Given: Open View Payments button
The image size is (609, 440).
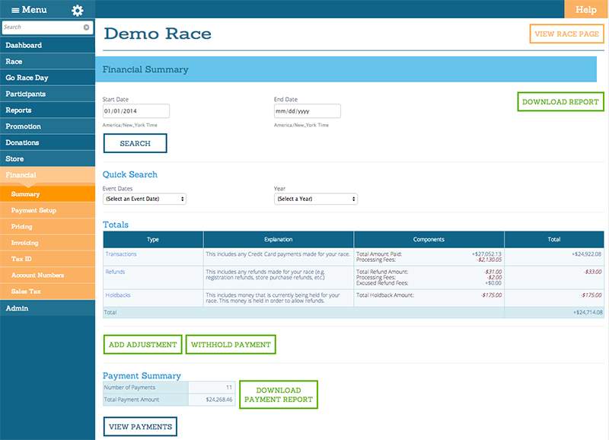Looking at the screenshot, I should pyautogui.click(x=140, y=426).
